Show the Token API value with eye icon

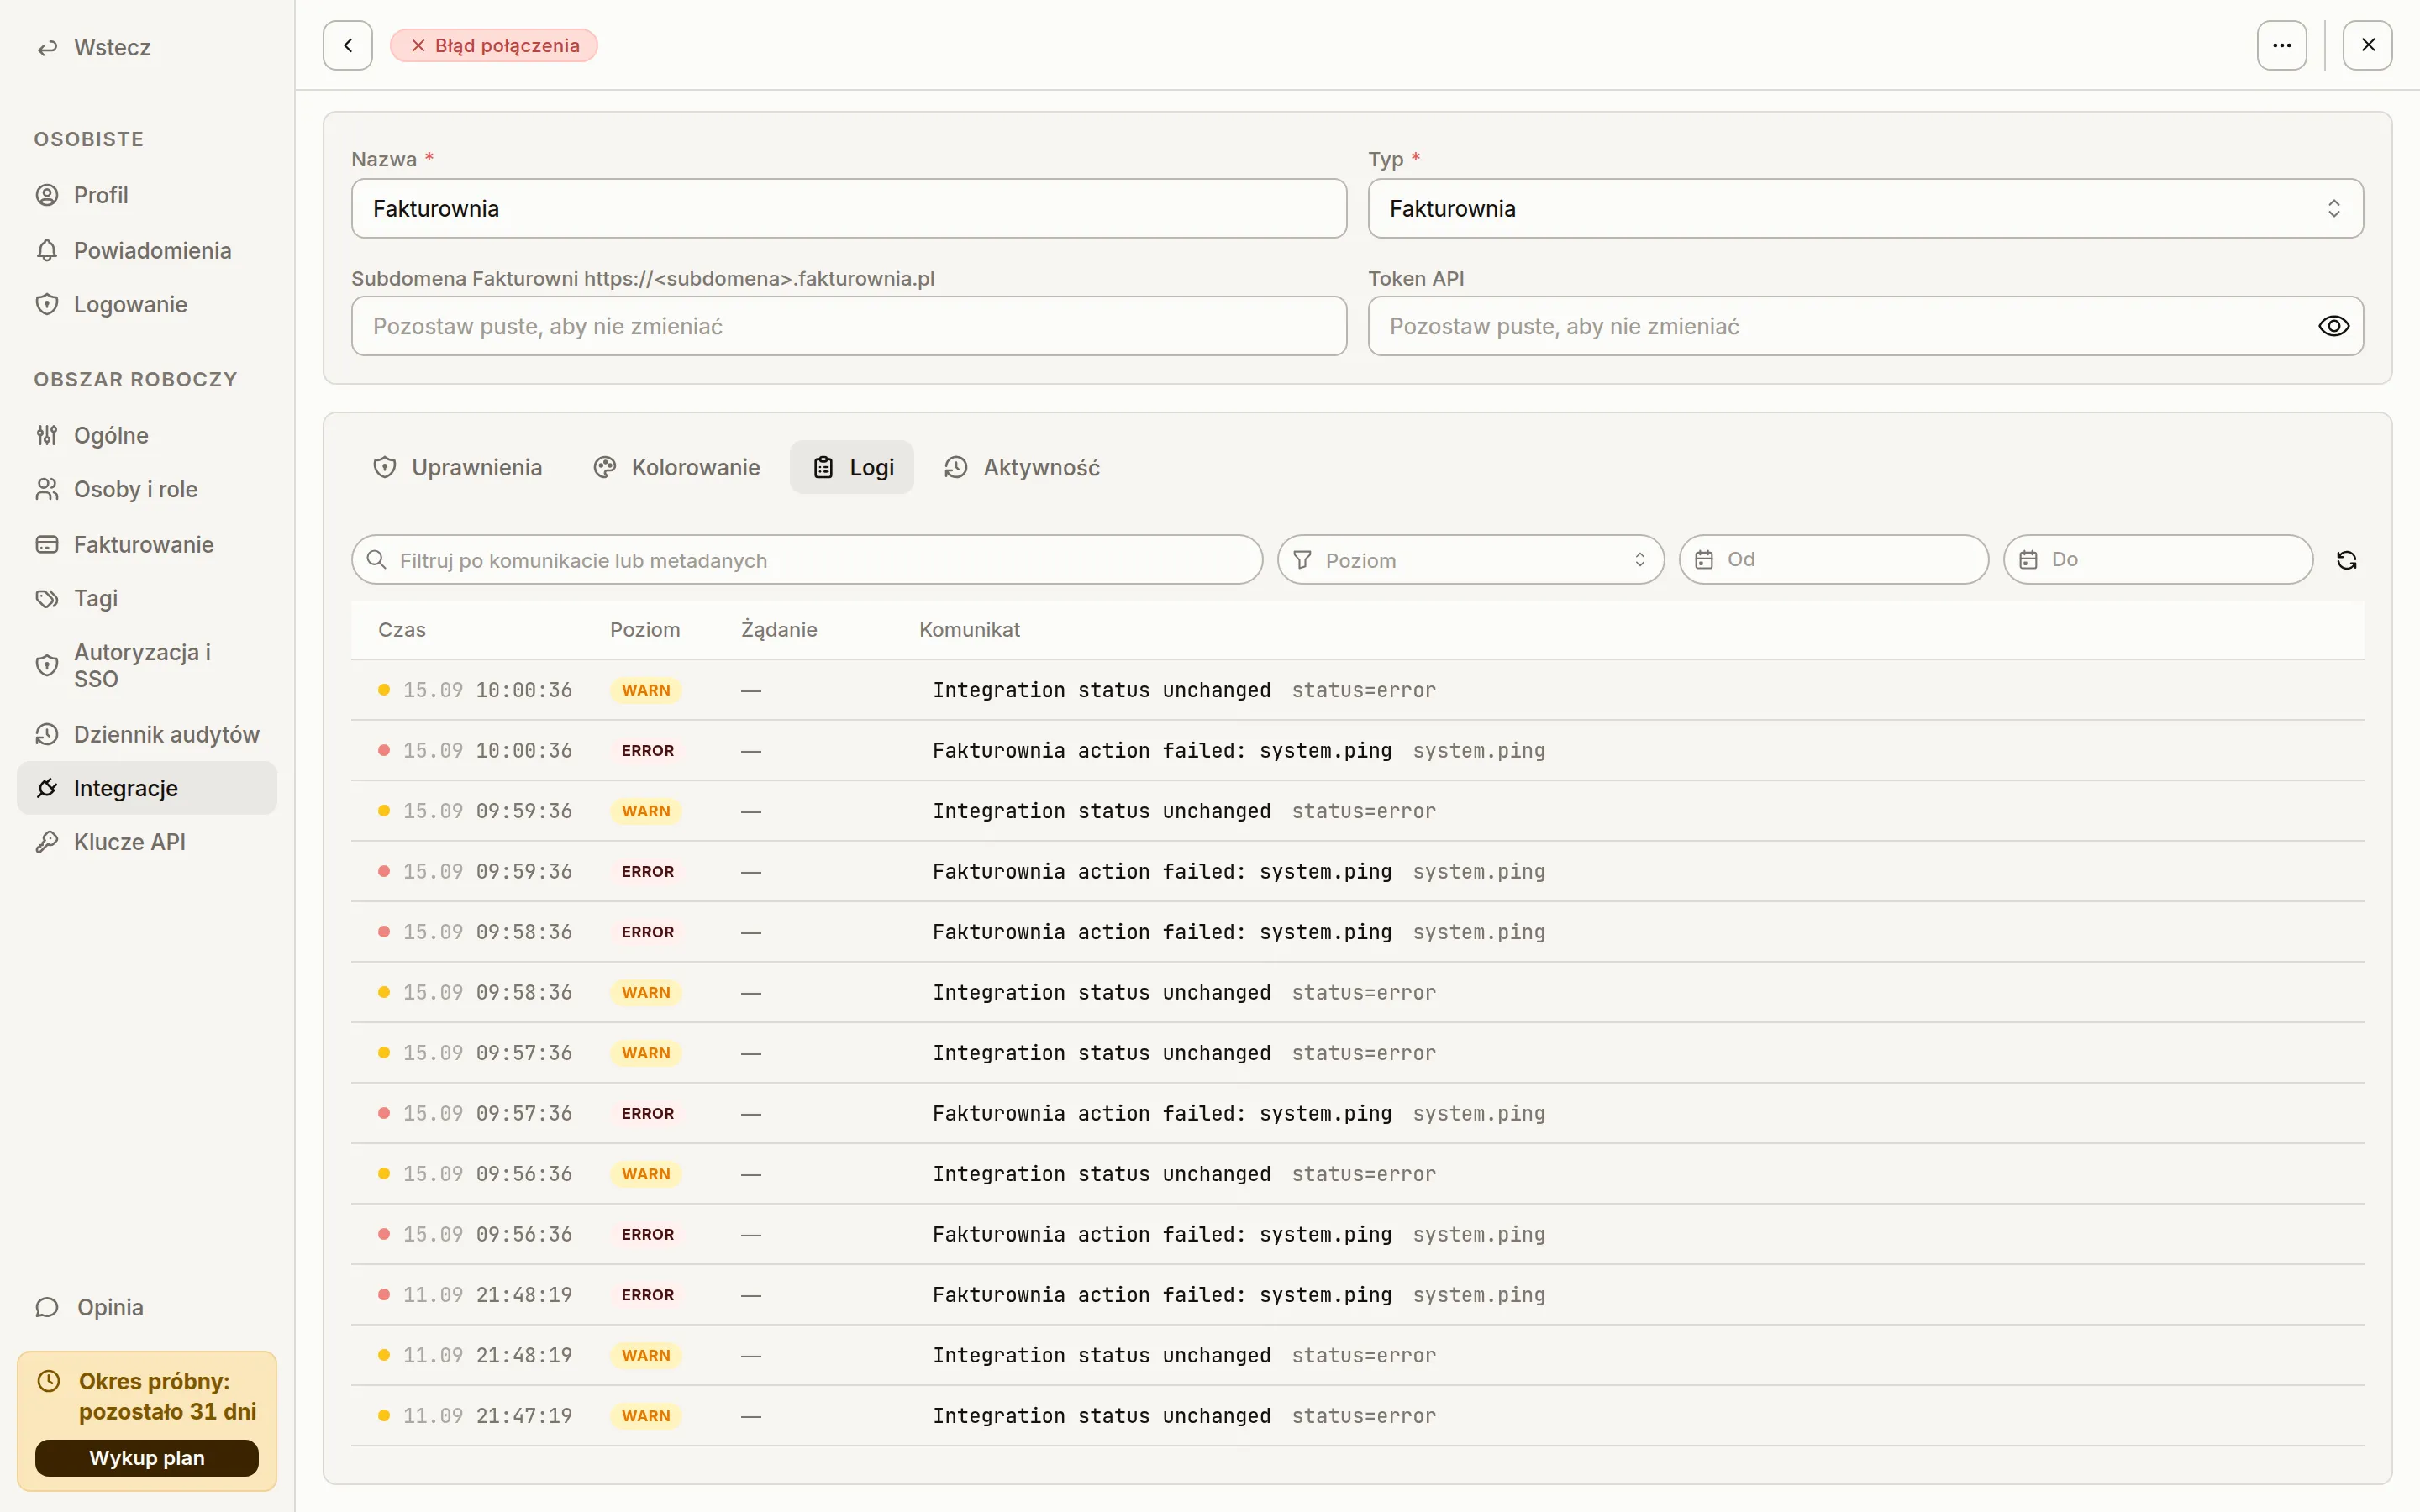(2333, 326)
